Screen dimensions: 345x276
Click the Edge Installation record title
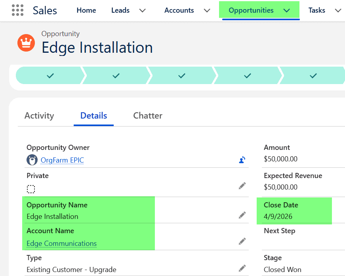pos(97,47)
